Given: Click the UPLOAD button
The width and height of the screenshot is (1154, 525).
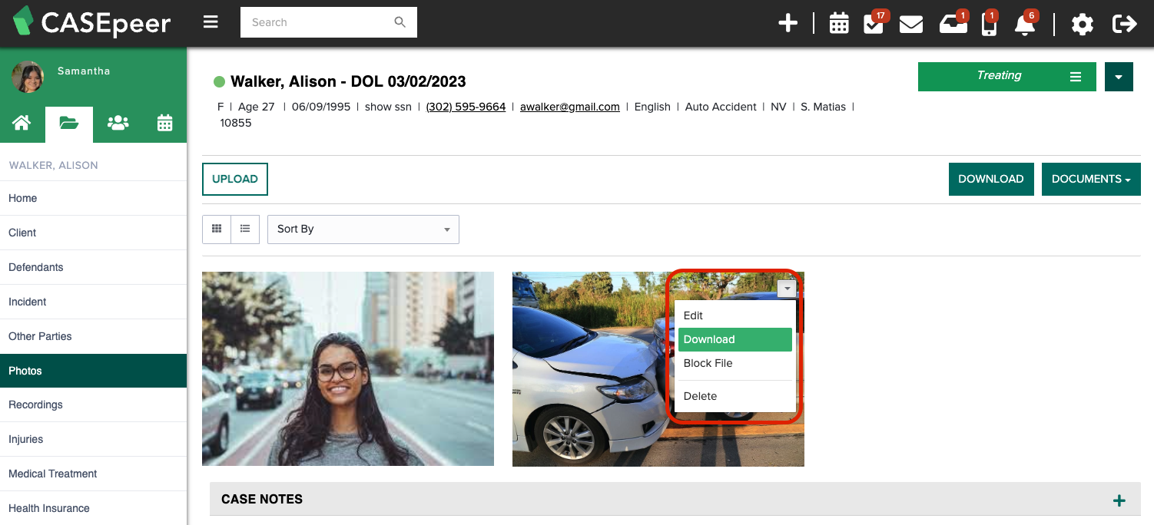Looking at the screenshot, I should (234, 179).
